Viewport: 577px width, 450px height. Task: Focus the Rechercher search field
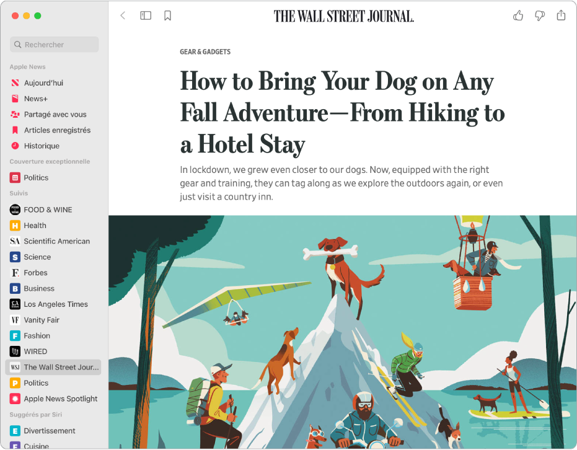[55, 45]
